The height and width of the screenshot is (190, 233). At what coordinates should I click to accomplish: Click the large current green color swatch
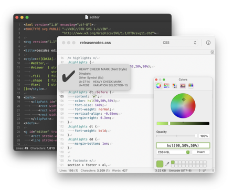(x=160, y=164)
